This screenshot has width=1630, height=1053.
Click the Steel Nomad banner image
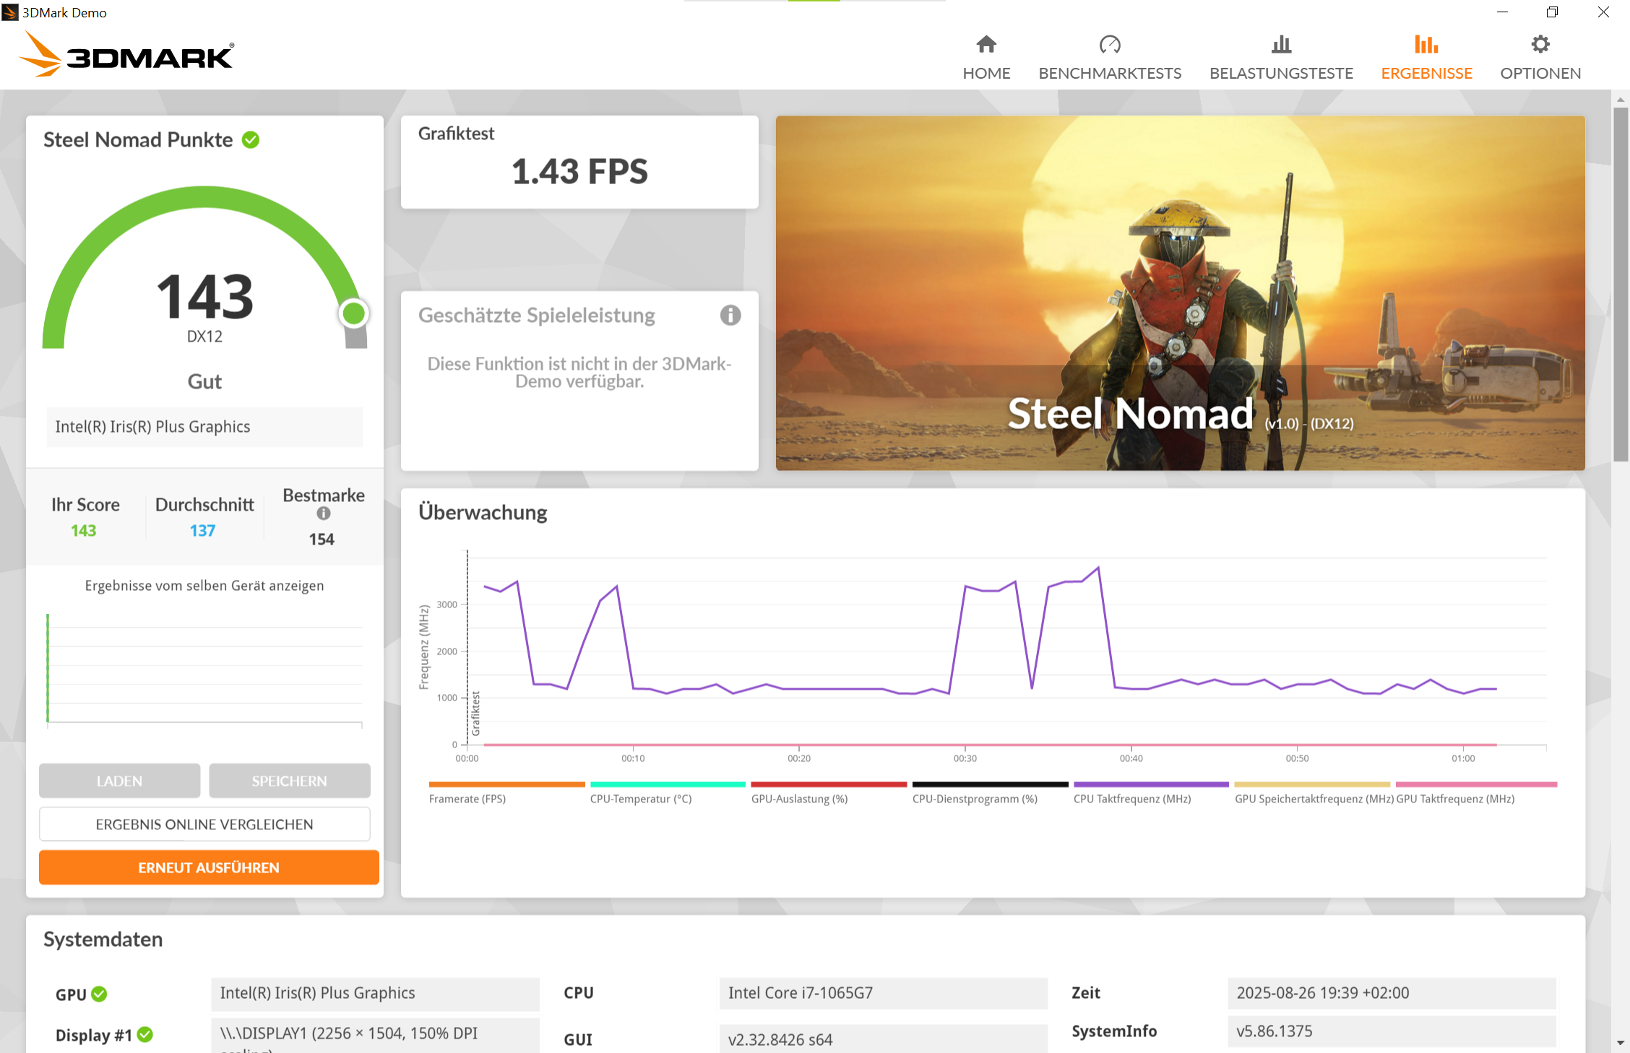[1179, 292]
